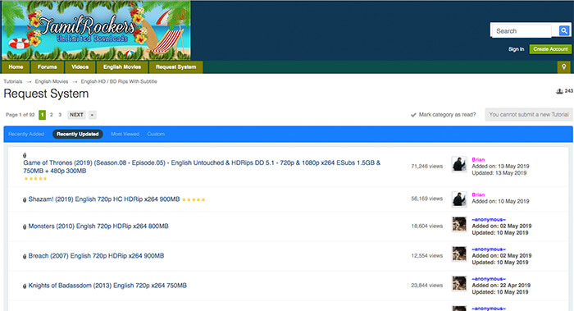This screenshot has height=311, width=574.
Task: Open the Game of Thrones Season 08 Episode 05 post
Action: click(x=202, y=167)
